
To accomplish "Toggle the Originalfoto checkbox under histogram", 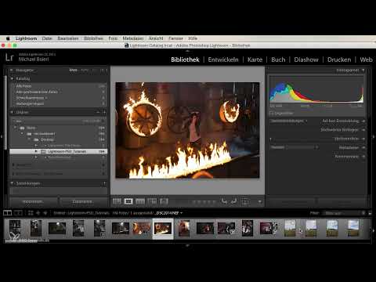I will pyautogui.click(x=272, y=114).
